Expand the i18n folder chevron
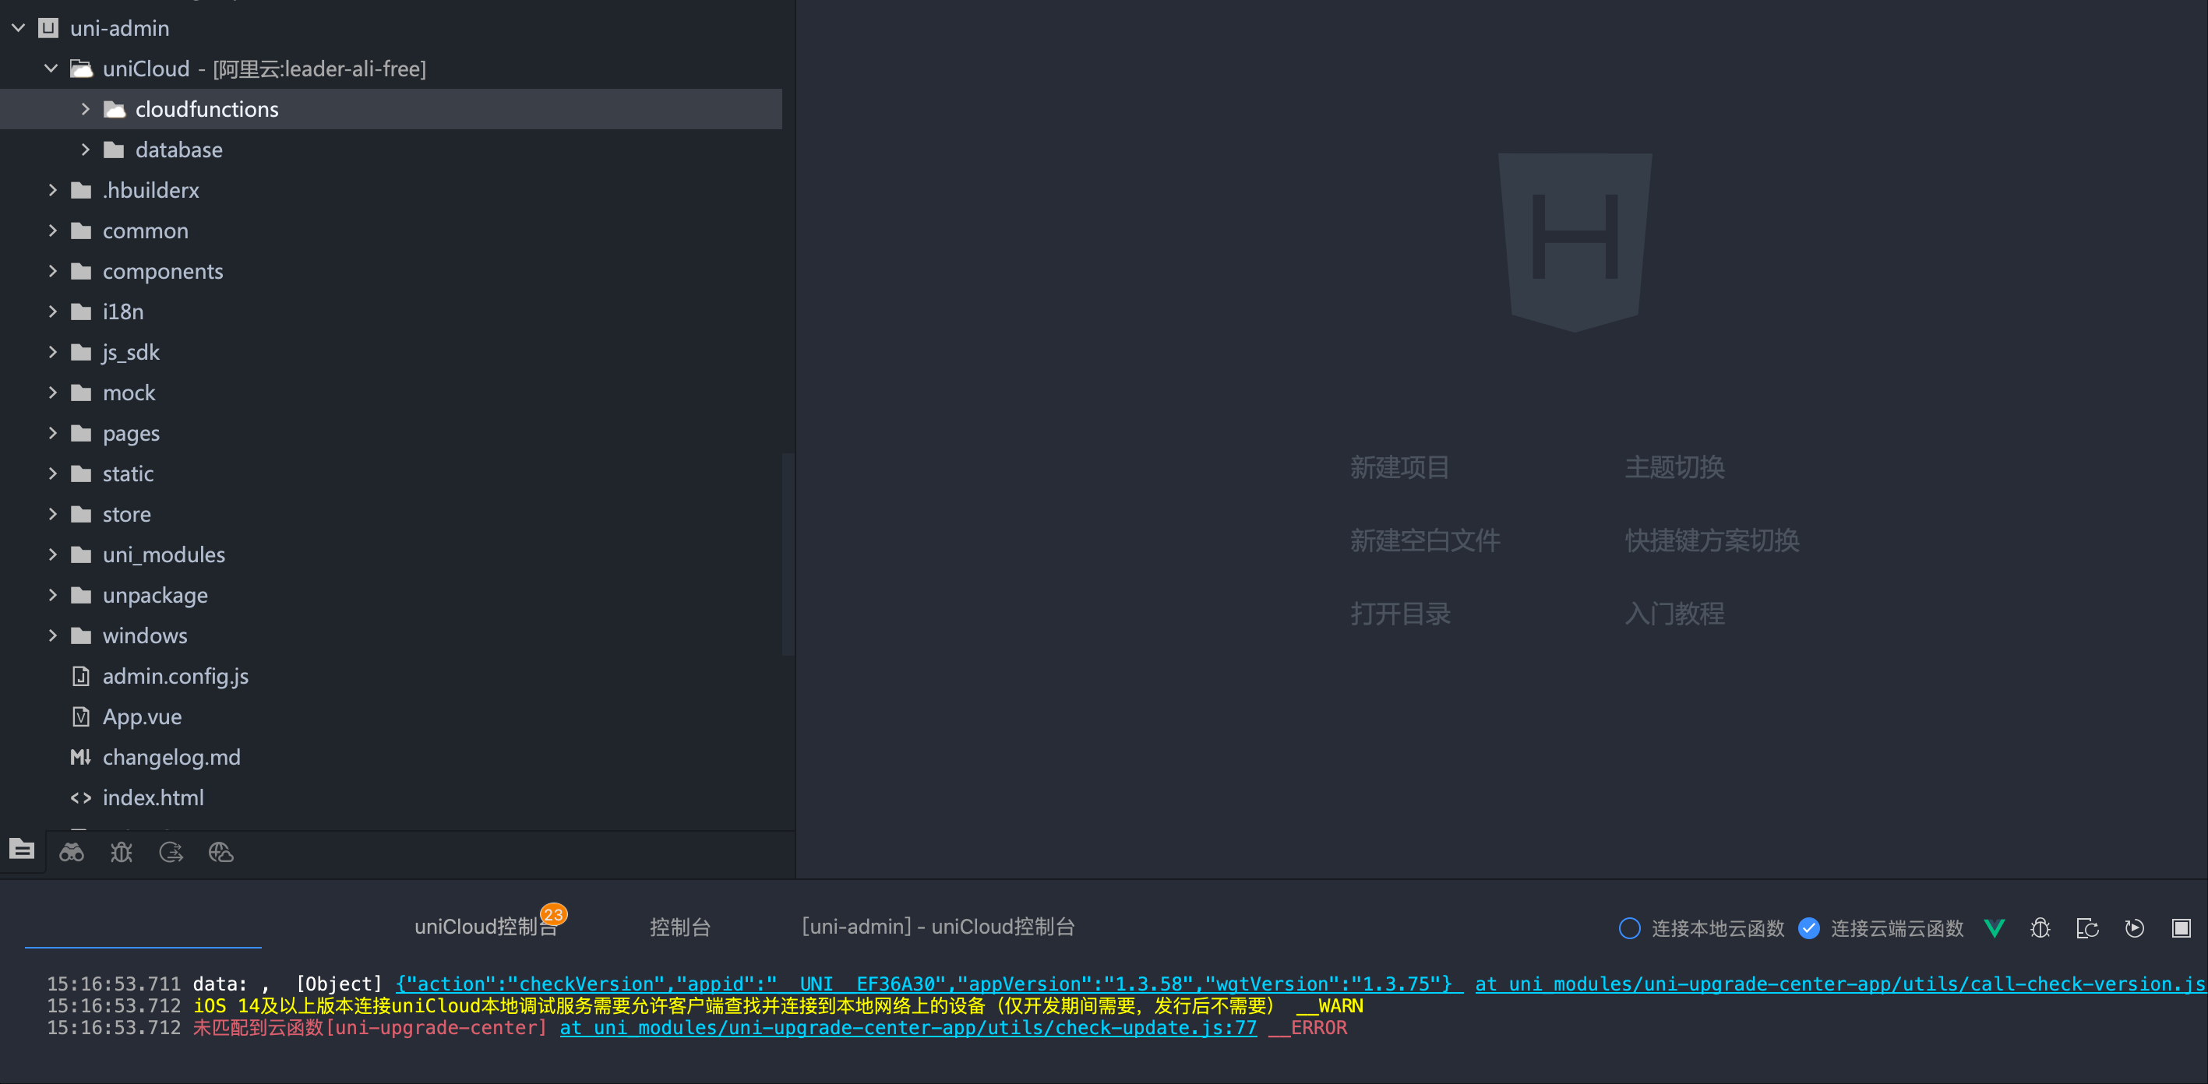 52,311
